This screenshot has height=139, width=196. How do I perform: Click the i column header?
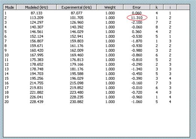pyautogui.click(x=170, y=8)
